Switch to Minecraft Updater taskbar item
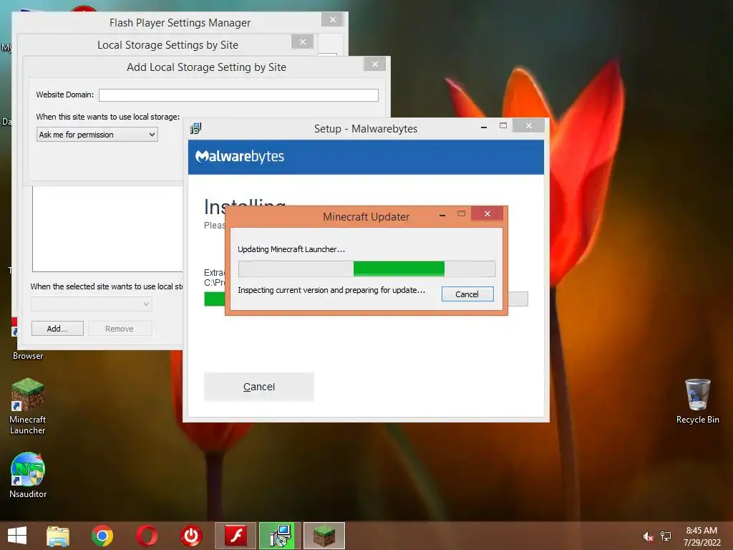The height and width of the screenshot is (550, 733). click(x=324, y=536)
